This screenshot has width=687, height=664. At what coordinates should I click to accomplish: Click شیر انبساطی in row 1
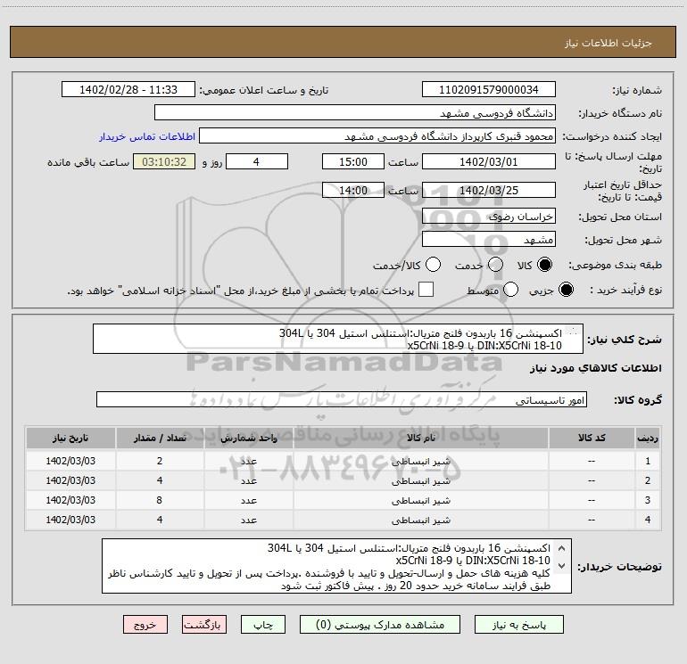[x=420, y=462]
